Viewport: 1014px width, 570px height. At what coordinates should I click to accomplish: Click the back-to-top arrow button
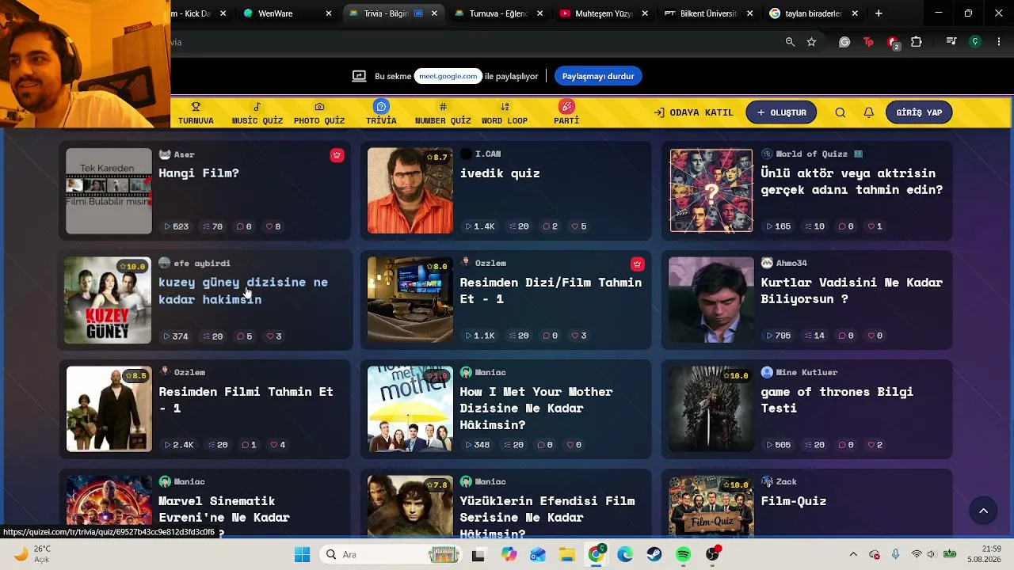983,511
